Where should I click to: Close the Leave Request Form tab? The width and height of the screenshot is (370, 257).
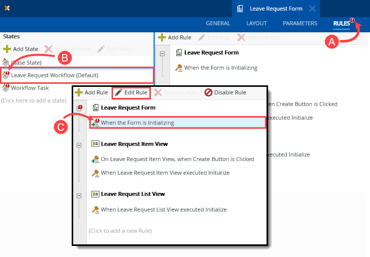click(312, 9)
